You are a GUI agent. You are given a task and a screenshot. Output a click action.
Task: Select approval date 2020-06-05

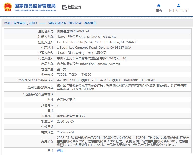click(x=66, y=122)
